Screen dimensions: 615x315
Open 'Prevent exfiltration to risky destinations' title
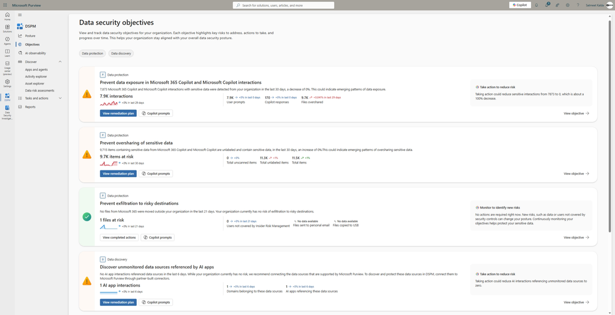tap(139, 203)
